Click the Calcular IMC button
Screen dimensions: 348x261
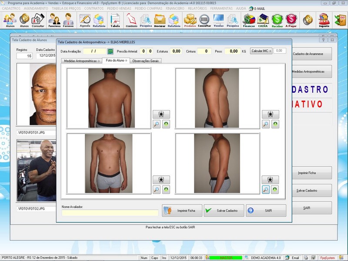coord(261,51)
